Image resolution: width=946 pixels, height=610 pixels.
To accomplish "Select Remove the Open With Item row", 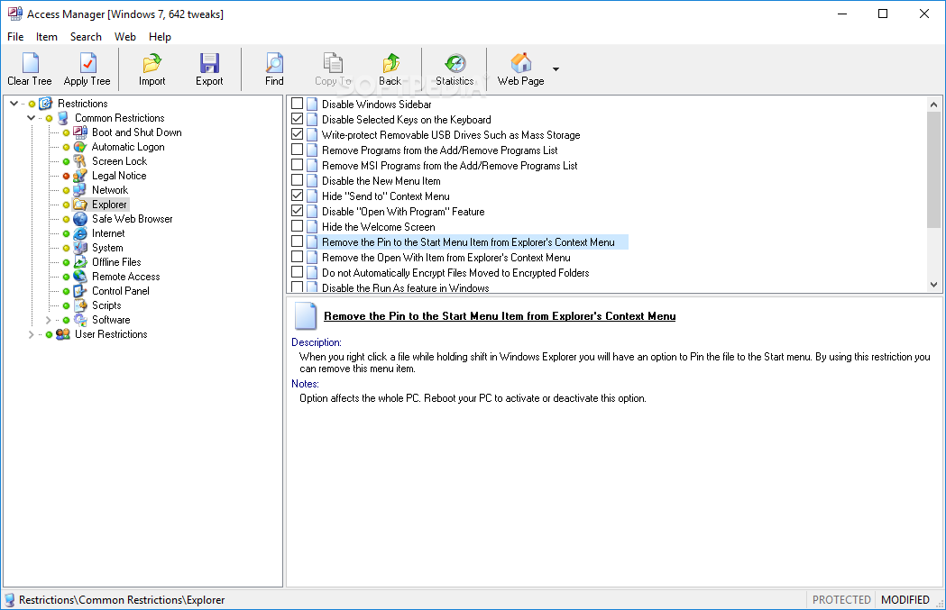I will tap(445, 258).
